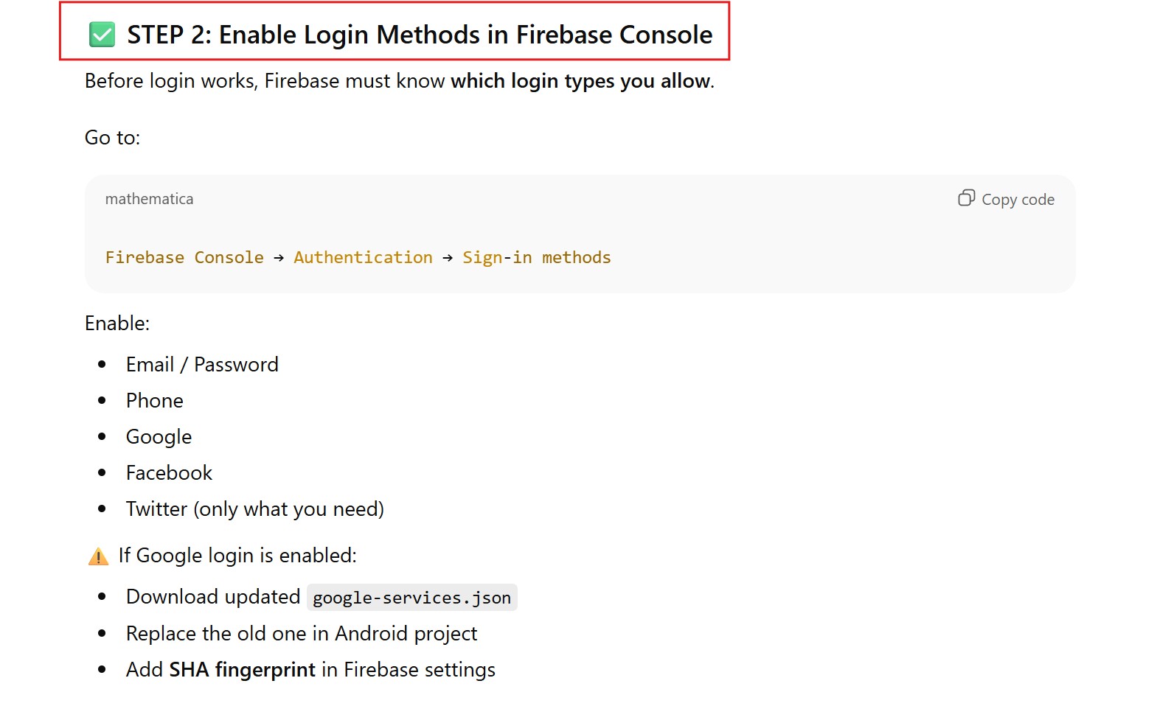
Task: Click the bold which login types you allow text
Action: click(580, 81)
